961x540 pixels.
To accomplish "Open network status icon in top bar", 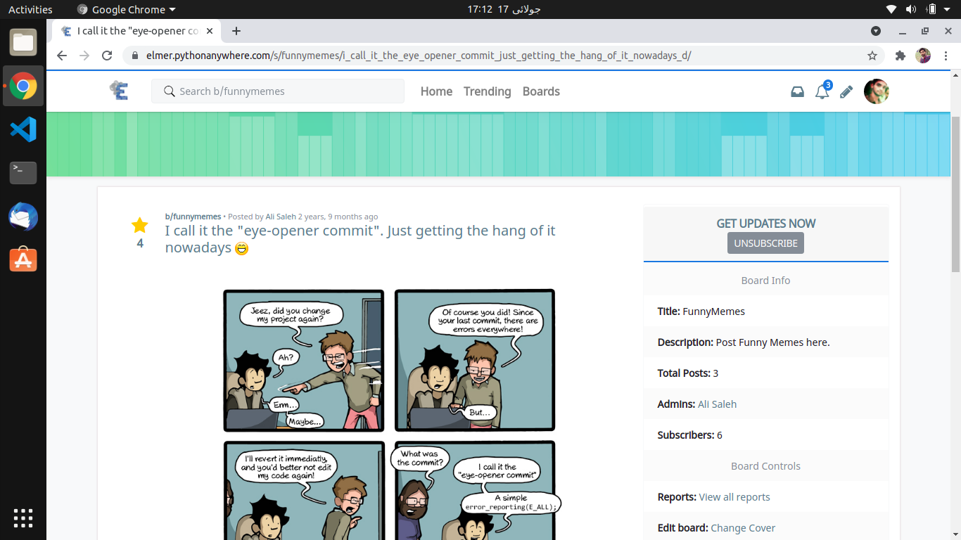I will tap(891, 9).
